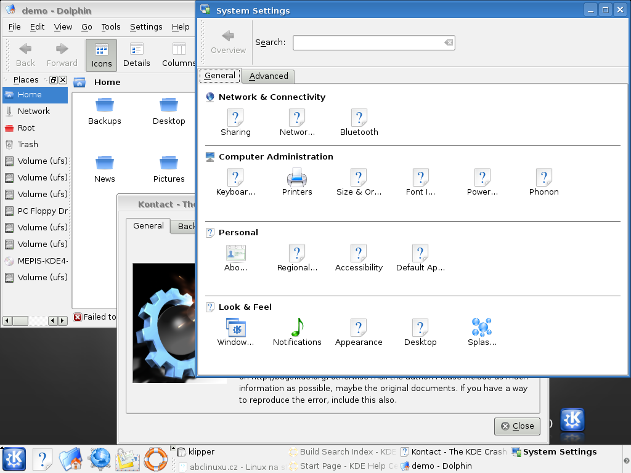Open the Sharing settings module
Image resolution: width=631 pixels, height=473 pixels.
point(235,123)
